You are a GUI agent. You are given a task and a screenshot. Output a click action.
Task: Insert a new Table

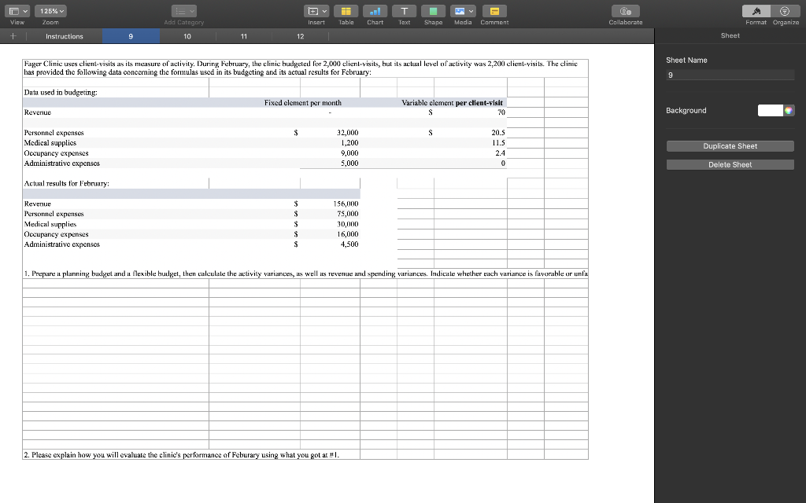[x=346, y=12]
